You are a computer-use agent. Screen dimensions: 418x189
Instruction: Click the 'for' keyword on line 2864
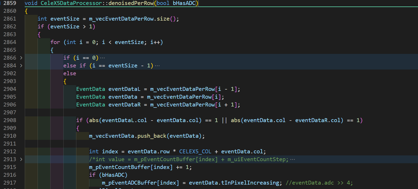coord(55,42)
